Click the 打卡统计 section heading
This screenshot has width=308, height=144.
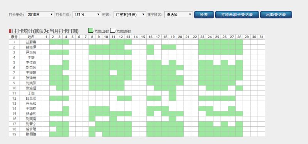click(46, 31)
